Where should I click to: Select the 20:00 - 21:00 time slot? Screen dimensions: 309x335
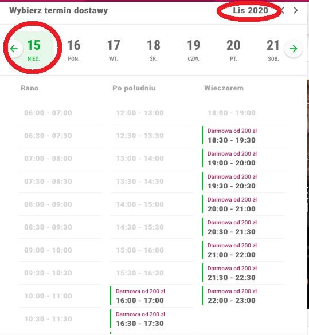243,204
